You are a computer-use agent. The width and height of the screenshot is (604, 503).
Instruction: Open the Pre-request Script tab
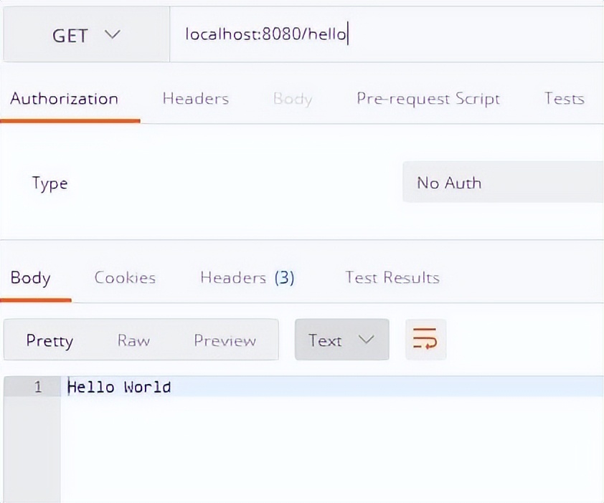coord(428,99)
